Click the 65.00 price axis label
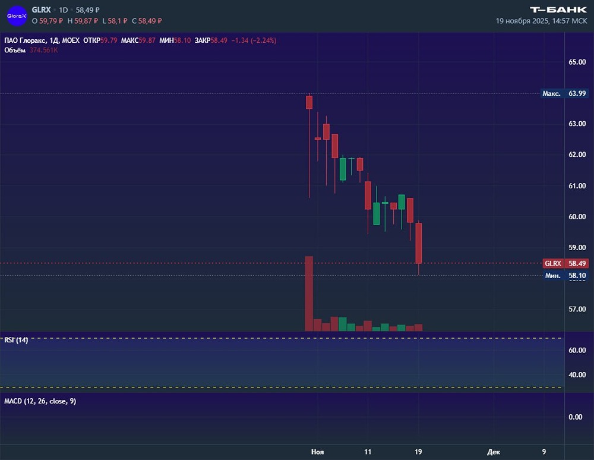This screenshot has height=460, width=594. coord(577,62)
